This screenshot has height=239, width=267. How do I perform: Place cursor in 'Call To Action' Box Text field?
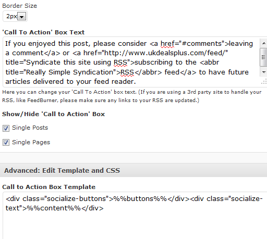coord(131,62)
